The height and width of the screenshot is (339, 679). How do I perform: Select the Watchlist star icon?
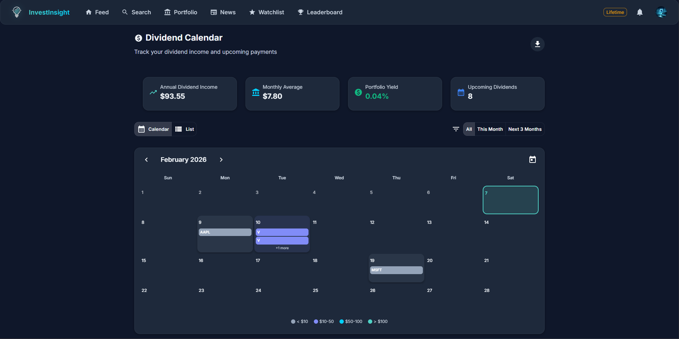point(252,12)
